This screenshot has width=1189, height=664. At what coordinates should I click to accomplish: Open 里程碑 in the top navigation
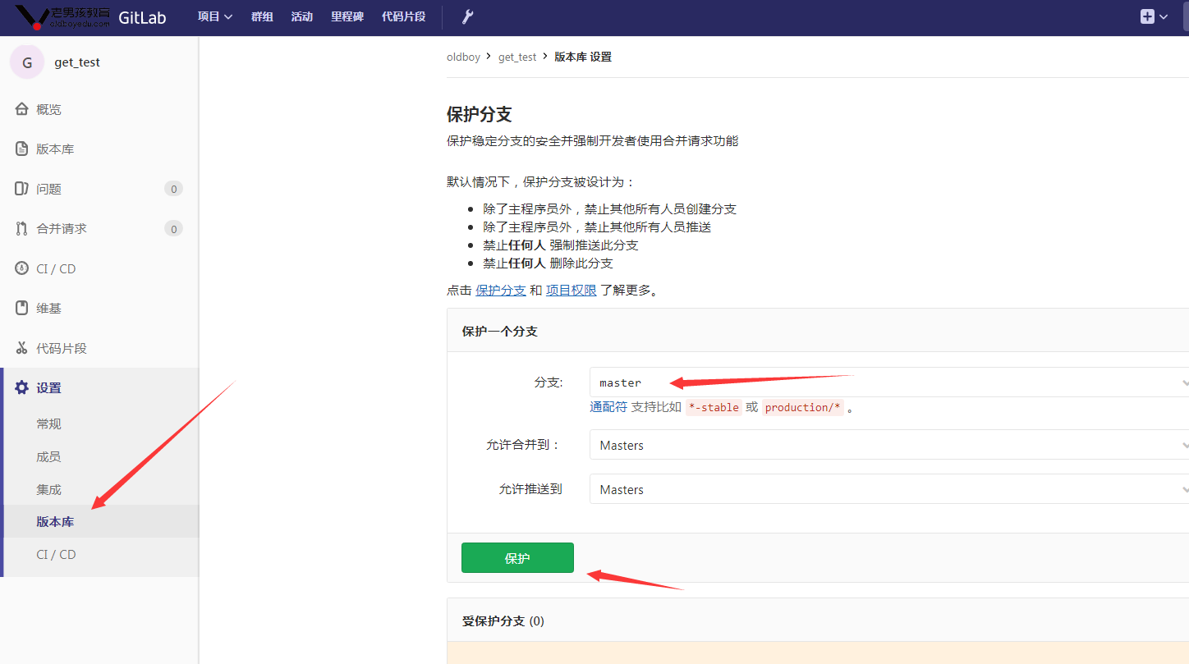[x=347, y=16]
